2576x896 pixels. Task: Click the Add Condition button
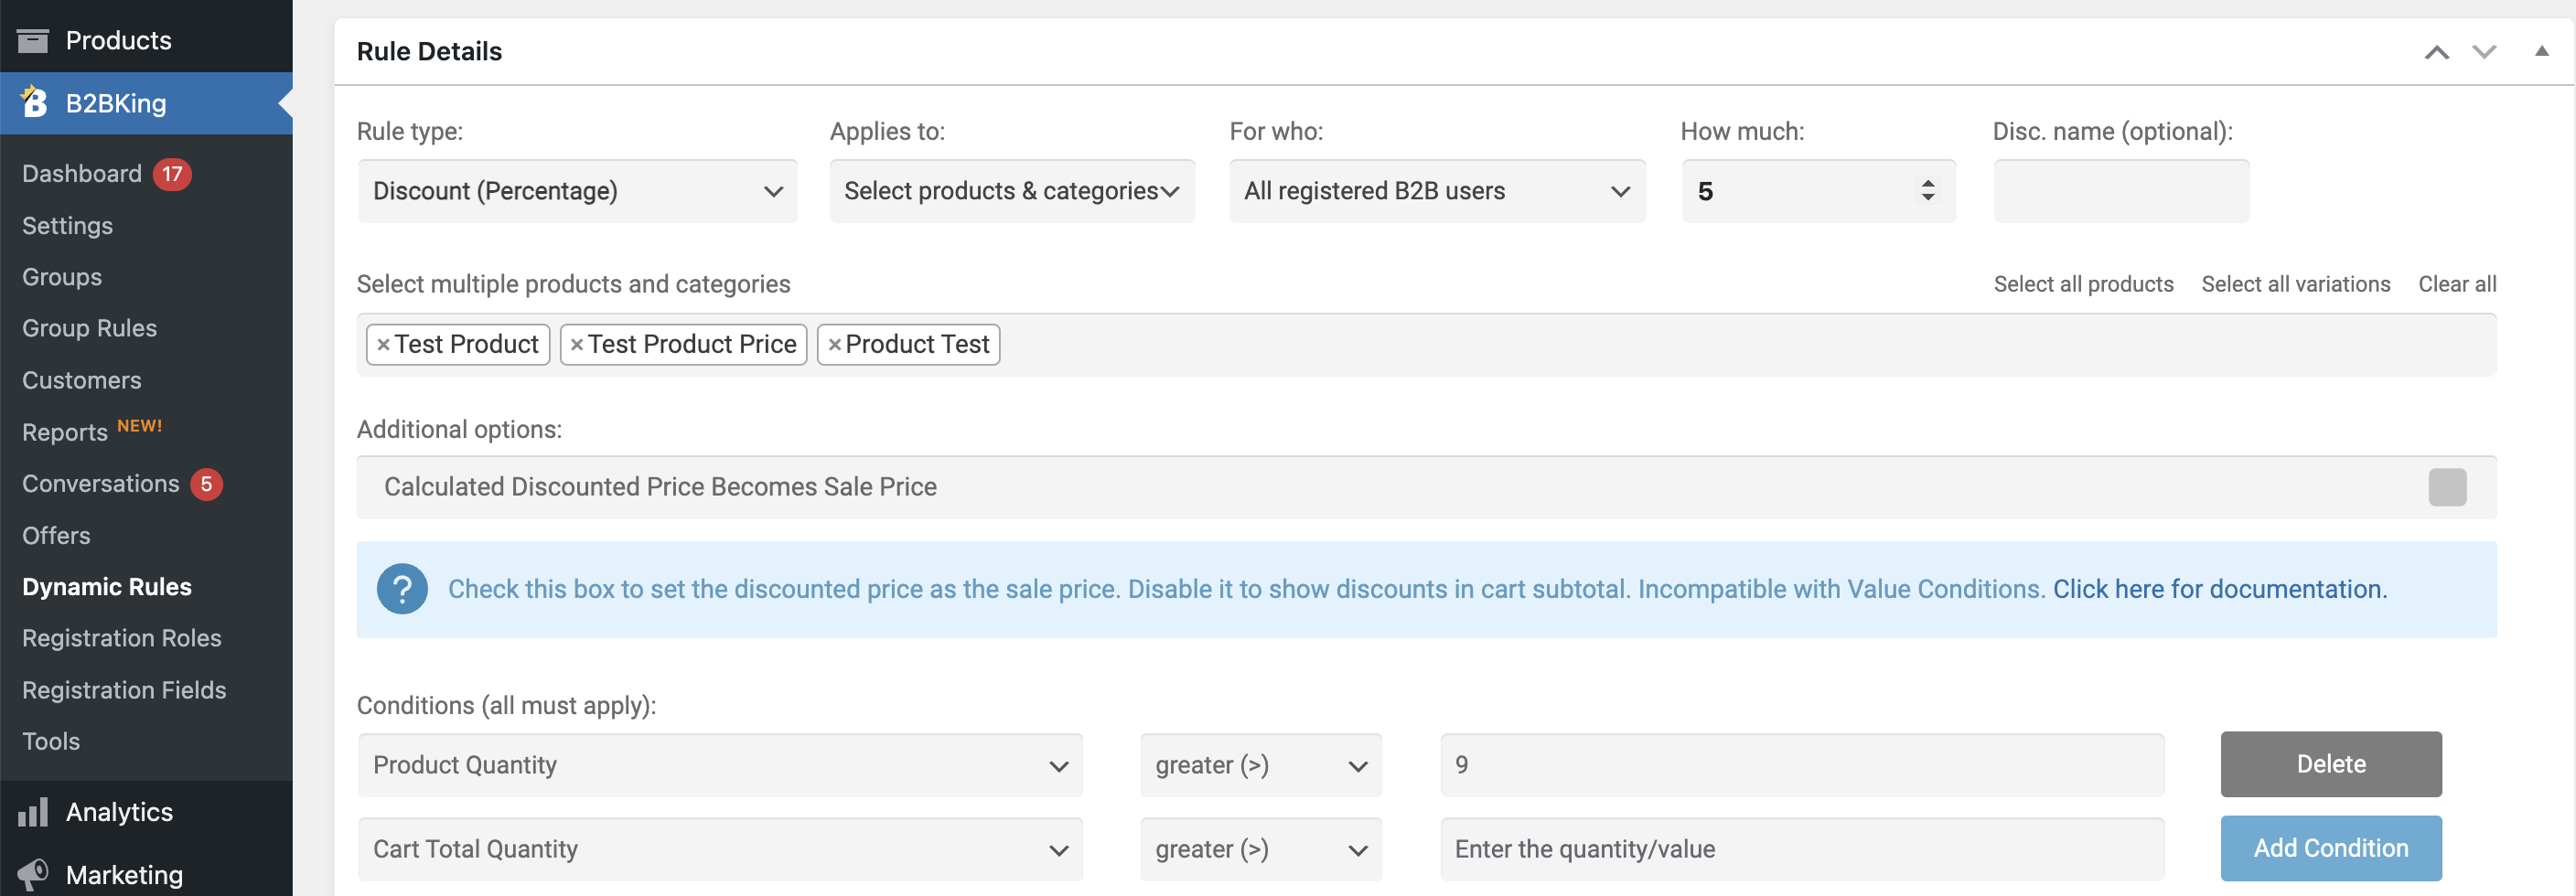2330,848
